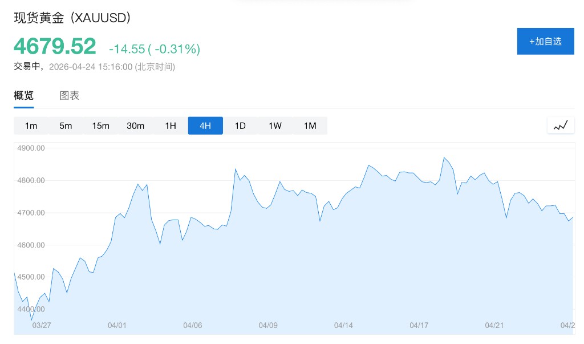
Task: Click the -14.55 (-0.31%) price change
Action: (x=155, y=49)
